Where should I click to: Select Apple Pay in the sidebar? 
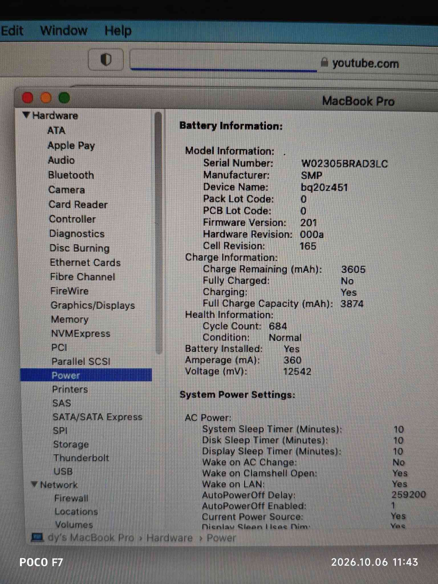(x=71, y=145)
